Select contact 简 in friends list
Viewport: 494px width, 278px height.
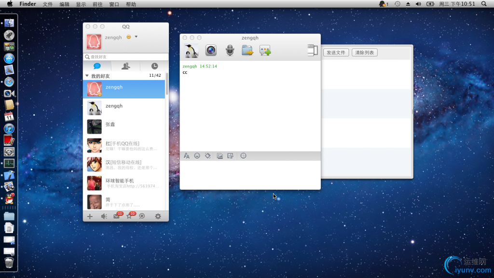pos(124,202)
